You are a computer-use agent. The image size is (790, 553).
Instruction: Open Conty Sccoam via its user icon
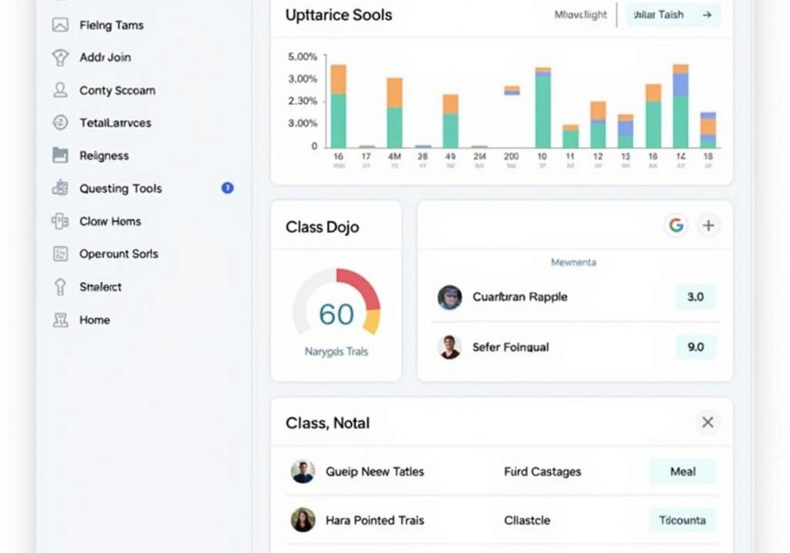(59, 90)
